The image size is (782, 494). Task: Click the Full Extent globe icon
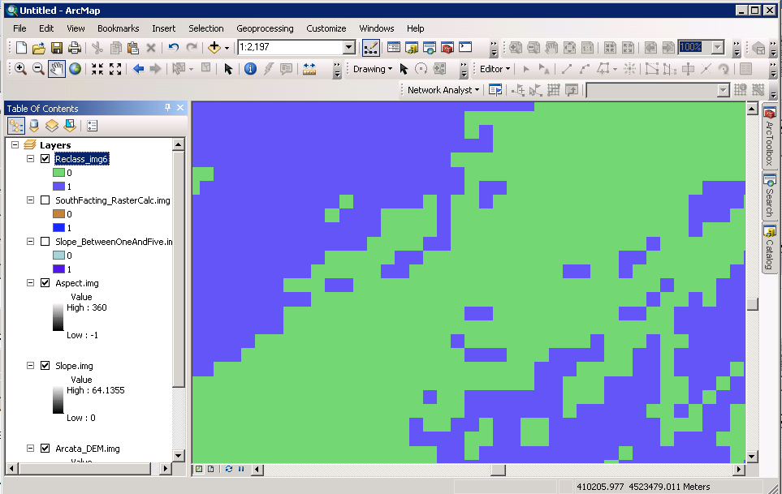pyautogui.click(x=75, y=69)
